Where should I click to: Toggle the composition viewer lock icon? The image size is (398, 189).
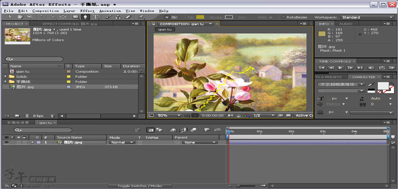click(x=153, y=24)
